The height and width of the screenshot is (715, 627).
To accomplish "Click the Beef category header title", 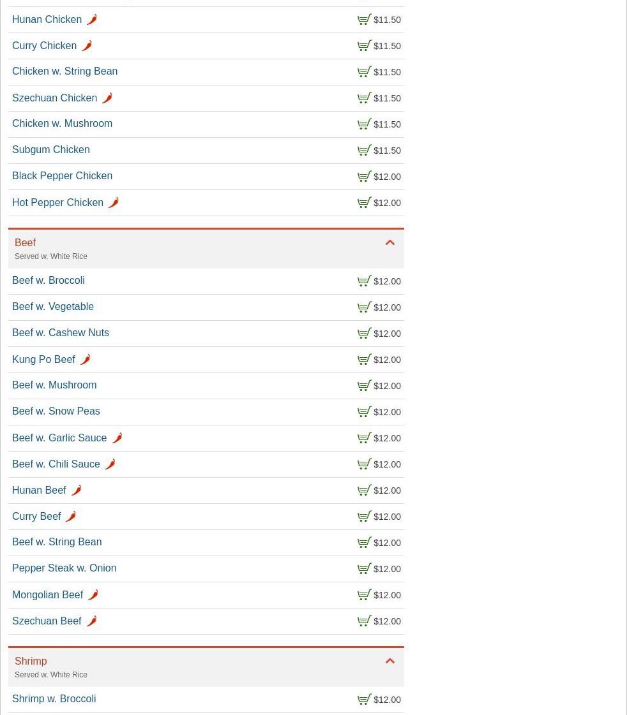I will point(25,243).
